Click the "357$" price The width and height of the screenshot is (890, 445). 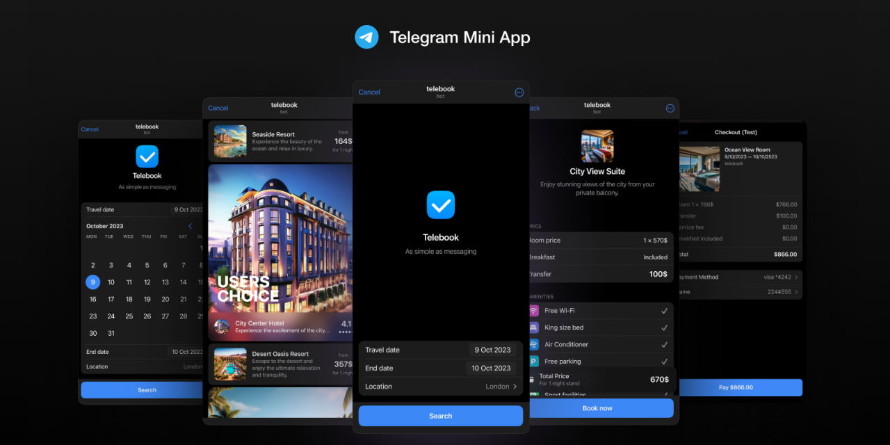point(343,364)
